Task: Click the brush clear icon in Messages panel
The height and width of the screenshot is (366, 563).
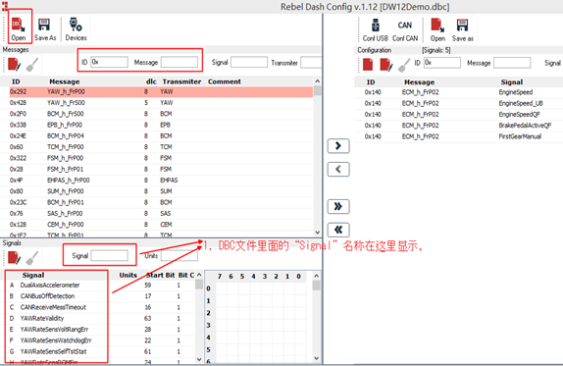Action: 32,65
